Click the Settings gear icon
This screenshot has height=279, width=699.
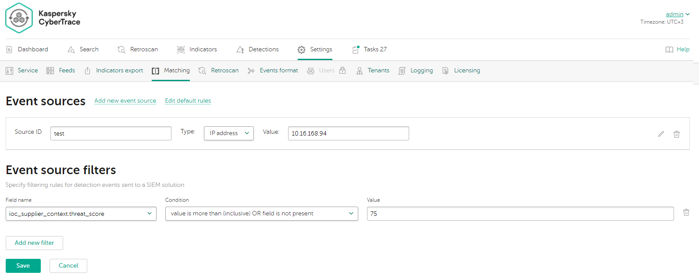point(301,50)
